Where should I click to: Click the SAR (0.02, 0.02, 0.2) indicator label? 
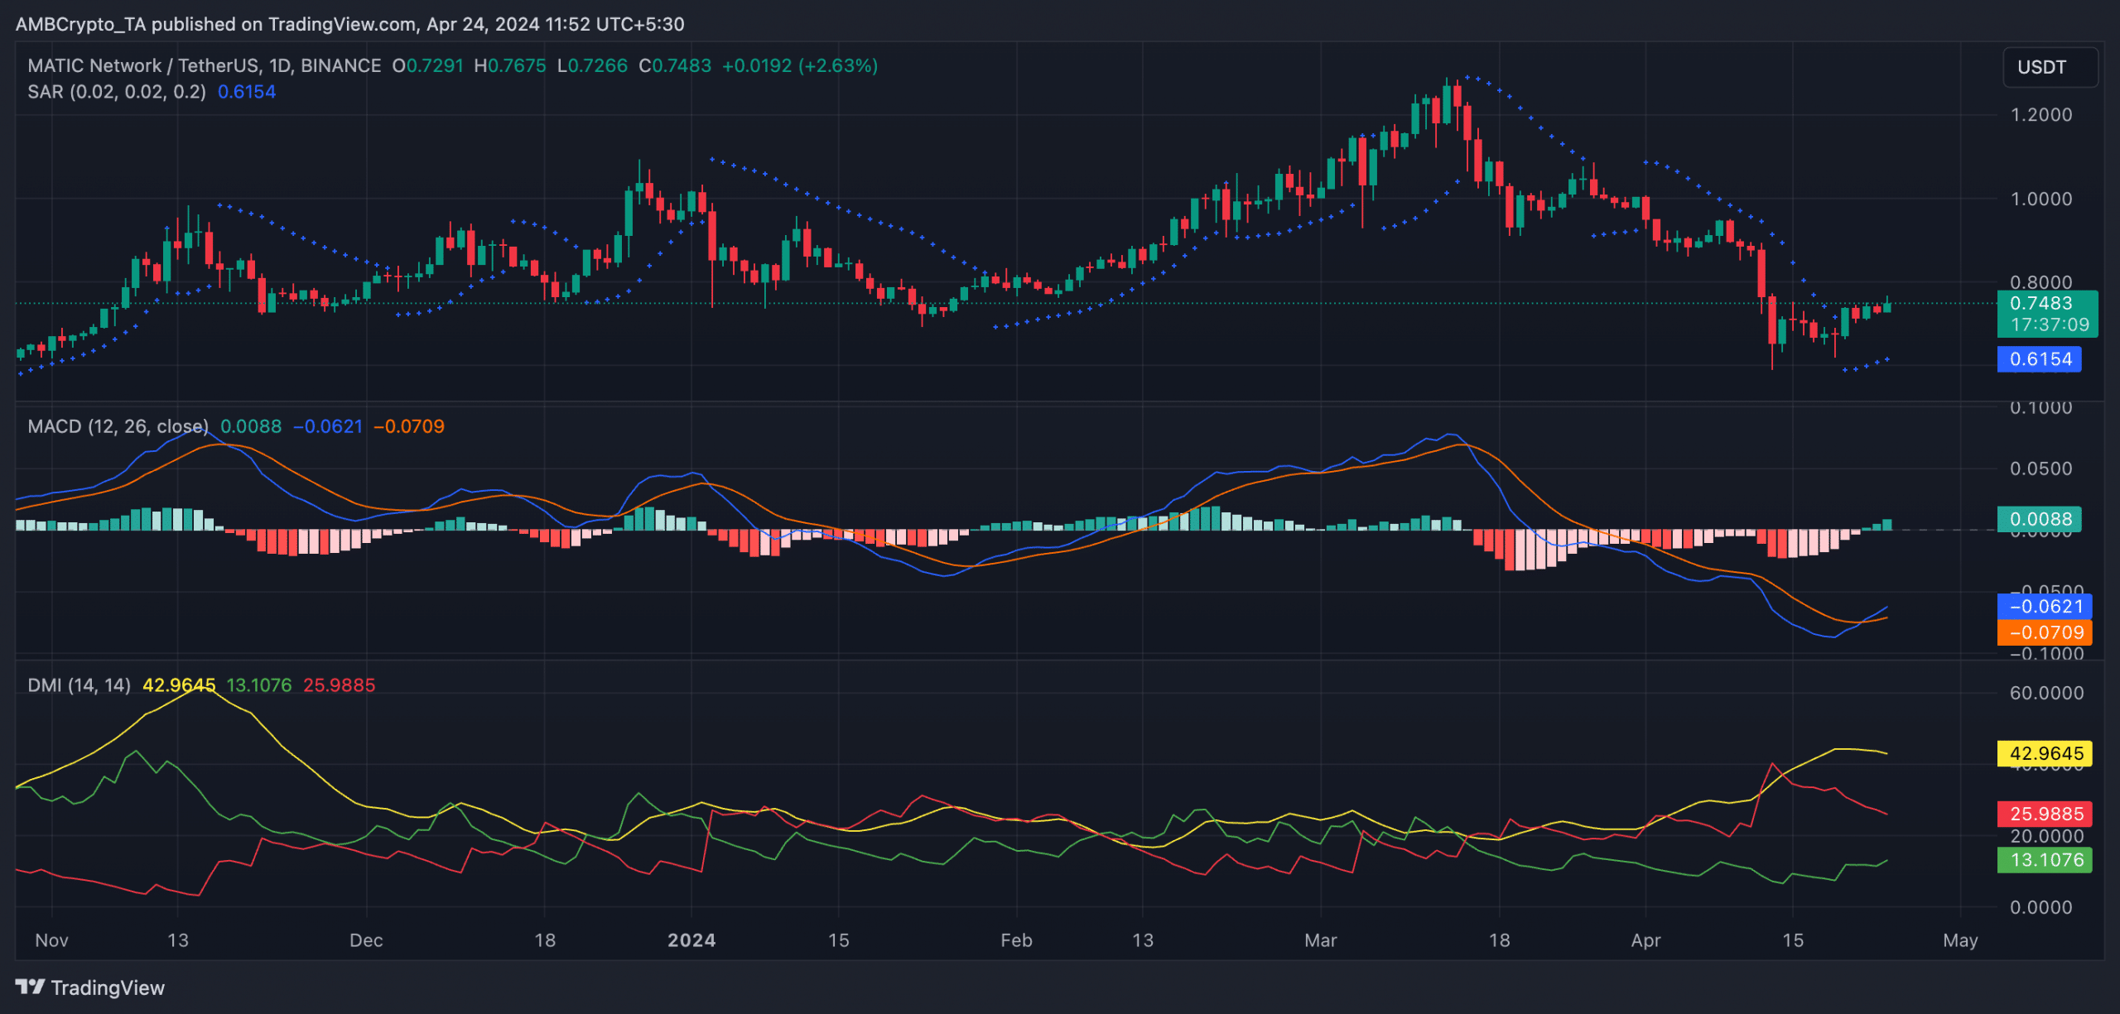click(117, 92)
